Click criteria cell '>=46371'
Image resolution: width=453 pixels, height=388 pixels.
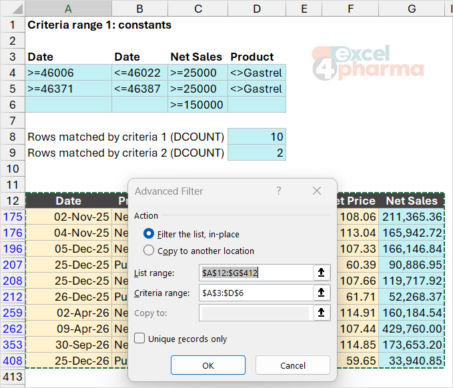click(68, 89)
